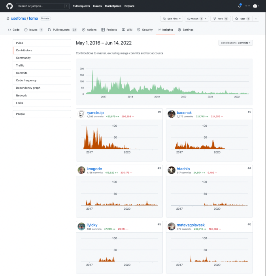The width and height of the screenshot is (266, 276).
Task: Click matevzgolavsek's avatar
Action: tap(172, 227)
